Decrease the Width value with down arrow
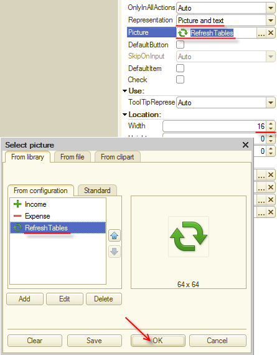This screenshot has height=355, width=277. pyautogui.click(x=271, y=128)
